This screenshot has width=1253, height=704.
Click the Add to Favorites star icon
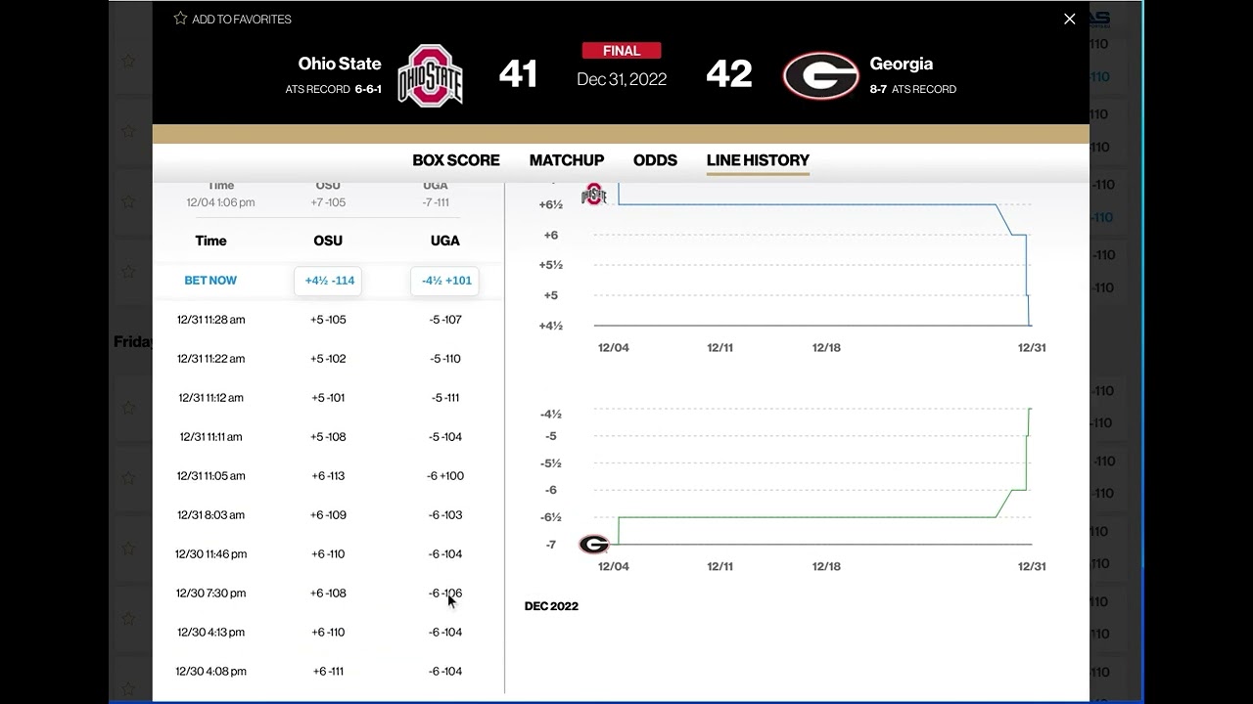[180, 19]
